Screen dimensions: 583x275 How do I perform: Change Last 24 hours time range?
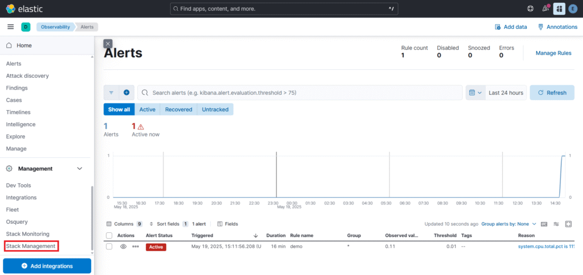(x=506, y=93)
